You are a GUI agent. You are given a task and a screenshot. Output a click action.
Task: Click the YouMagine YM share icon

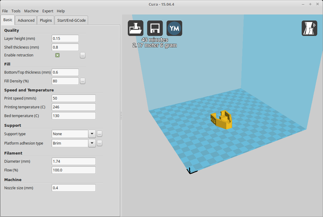[x=174, y=28]
